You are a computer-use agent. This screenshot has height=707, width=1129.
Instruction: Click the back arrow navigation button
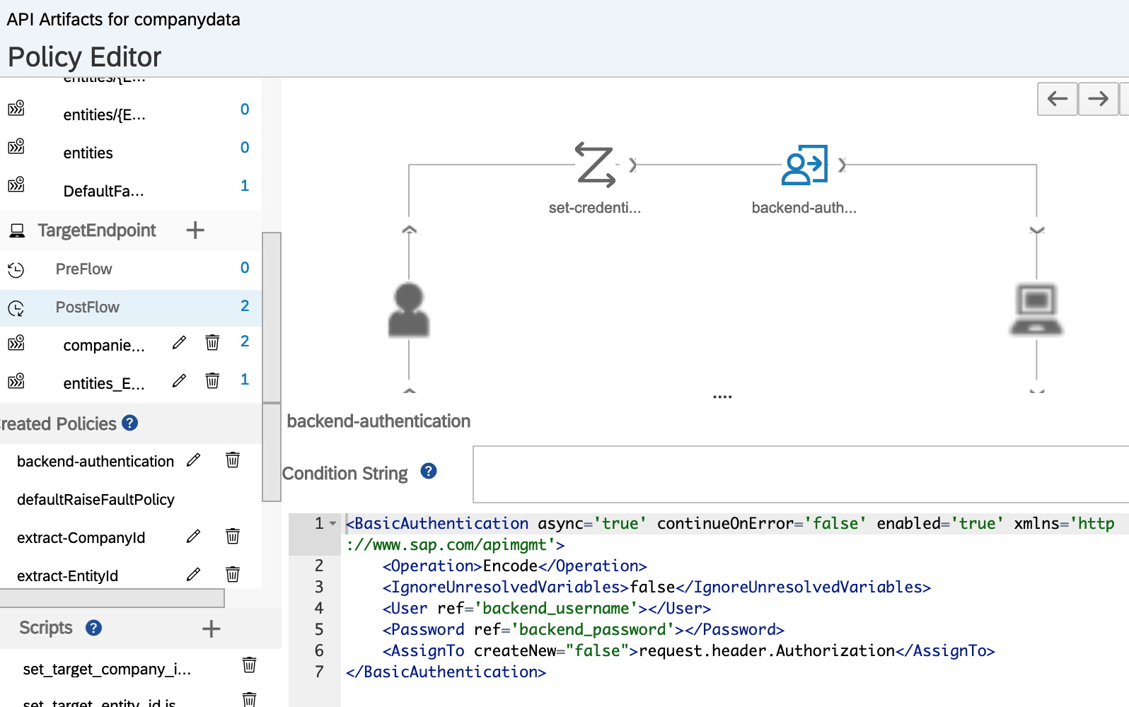pyautogui.click(x=1057, y=98)
